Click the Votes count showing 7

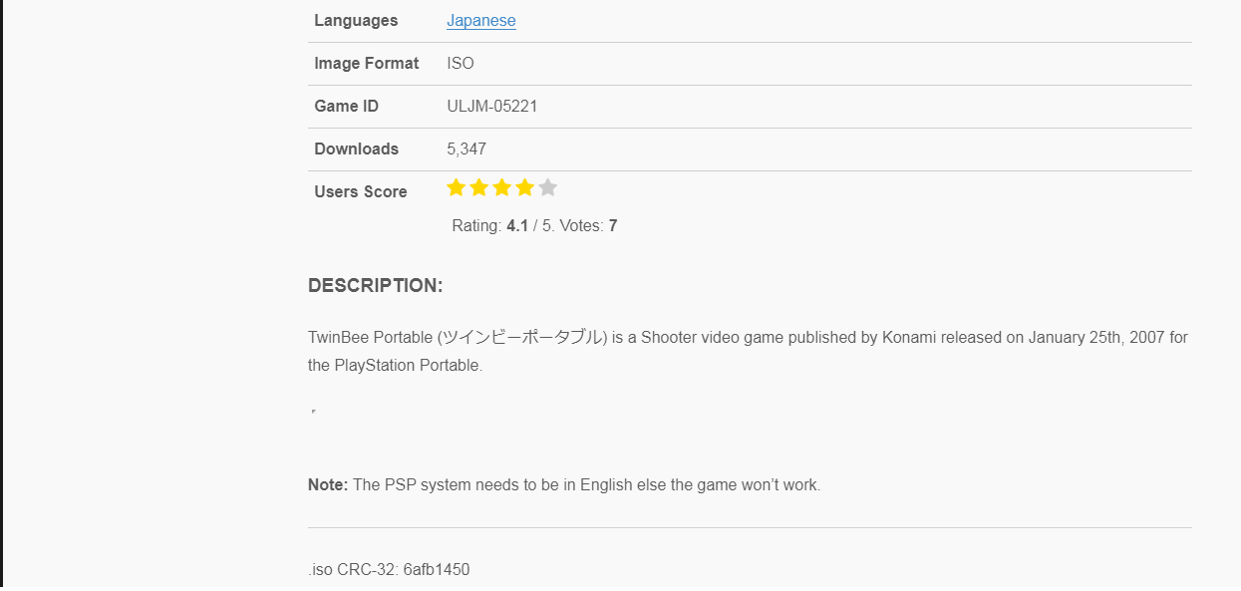pyautogui.click(x=611, y=225)
